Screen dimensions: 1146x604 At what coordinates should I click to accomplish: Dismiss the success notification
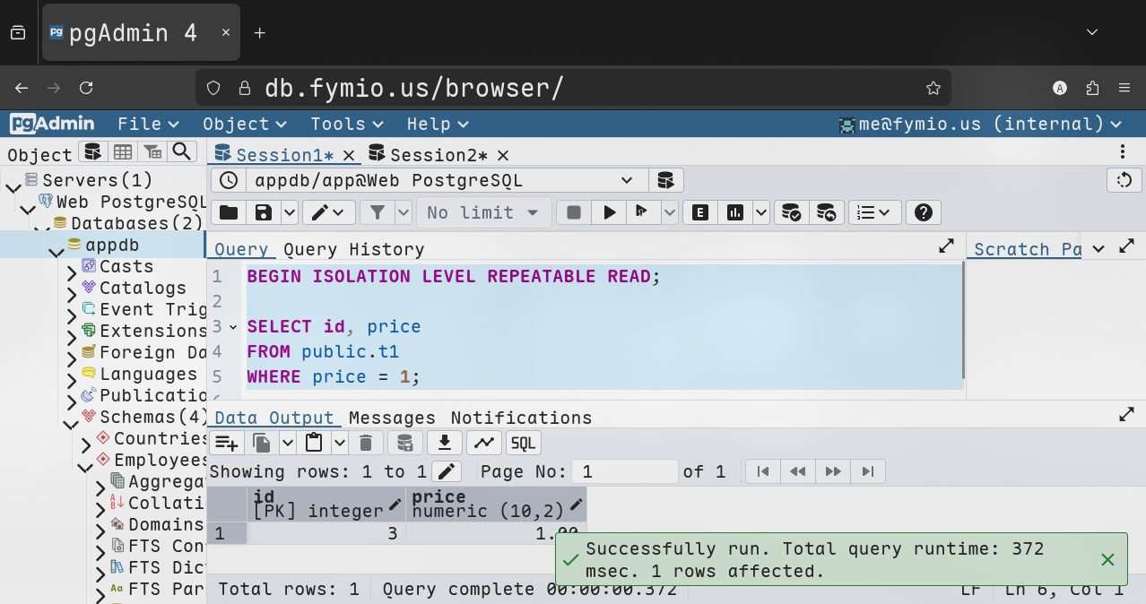coord(1107,560)
